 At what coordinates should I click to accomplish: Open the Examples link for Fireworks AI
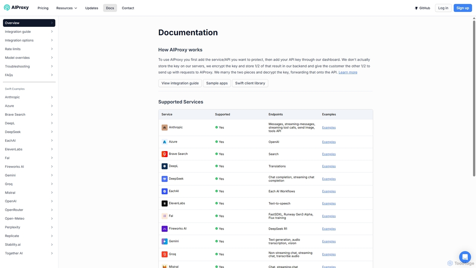coord(329,229)
